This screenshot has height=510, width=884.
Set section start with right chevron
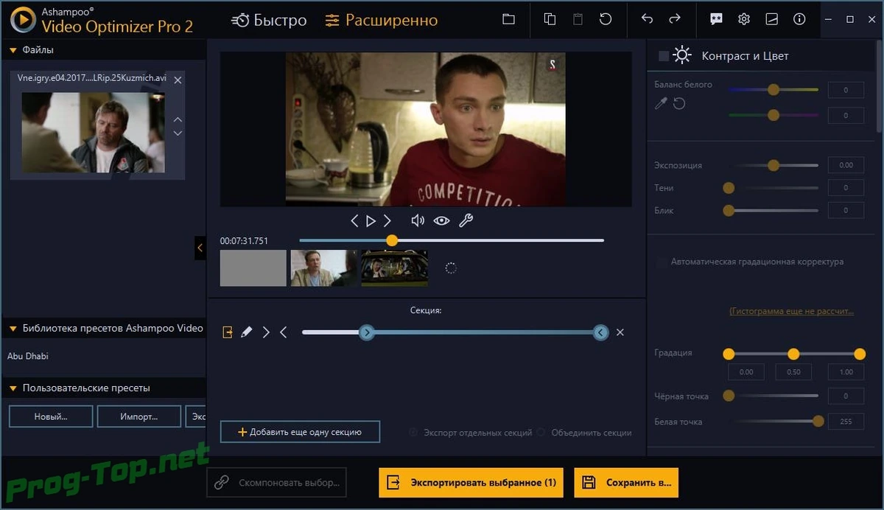(266, 332)
